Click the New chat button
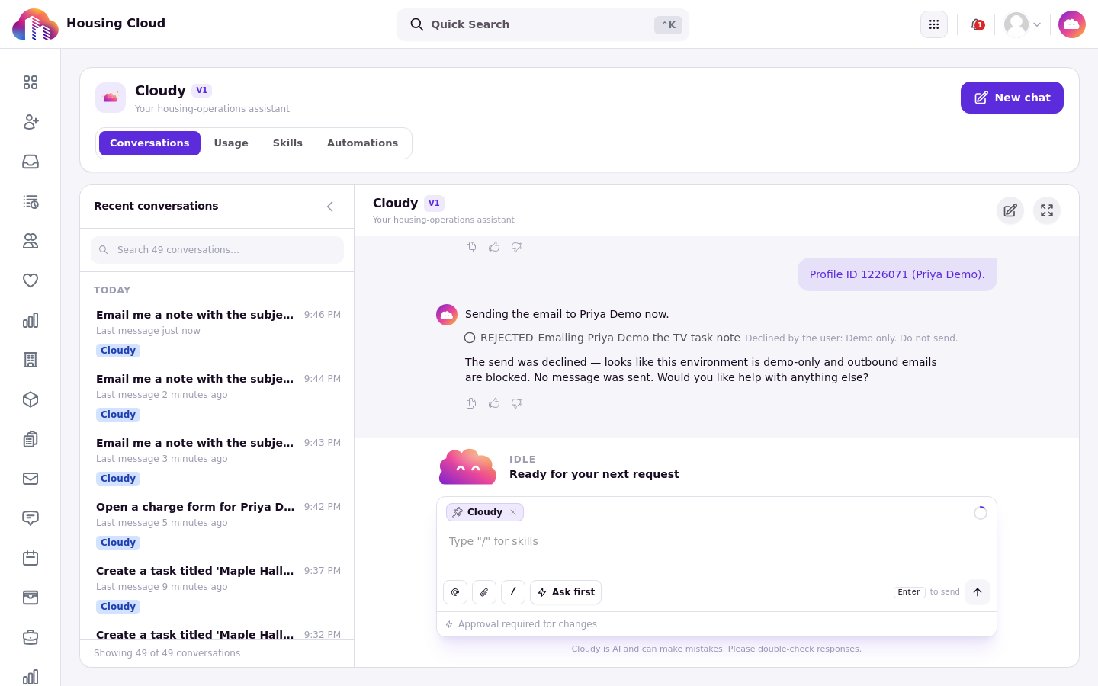The height and width of the screenshot is (686, 1098). click(1012, 98)
